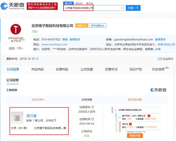This screenshot has height=141, width=176.
Task: View equity details with 查看详情 button
Action: pyautogui.click(x=135, y=135)
